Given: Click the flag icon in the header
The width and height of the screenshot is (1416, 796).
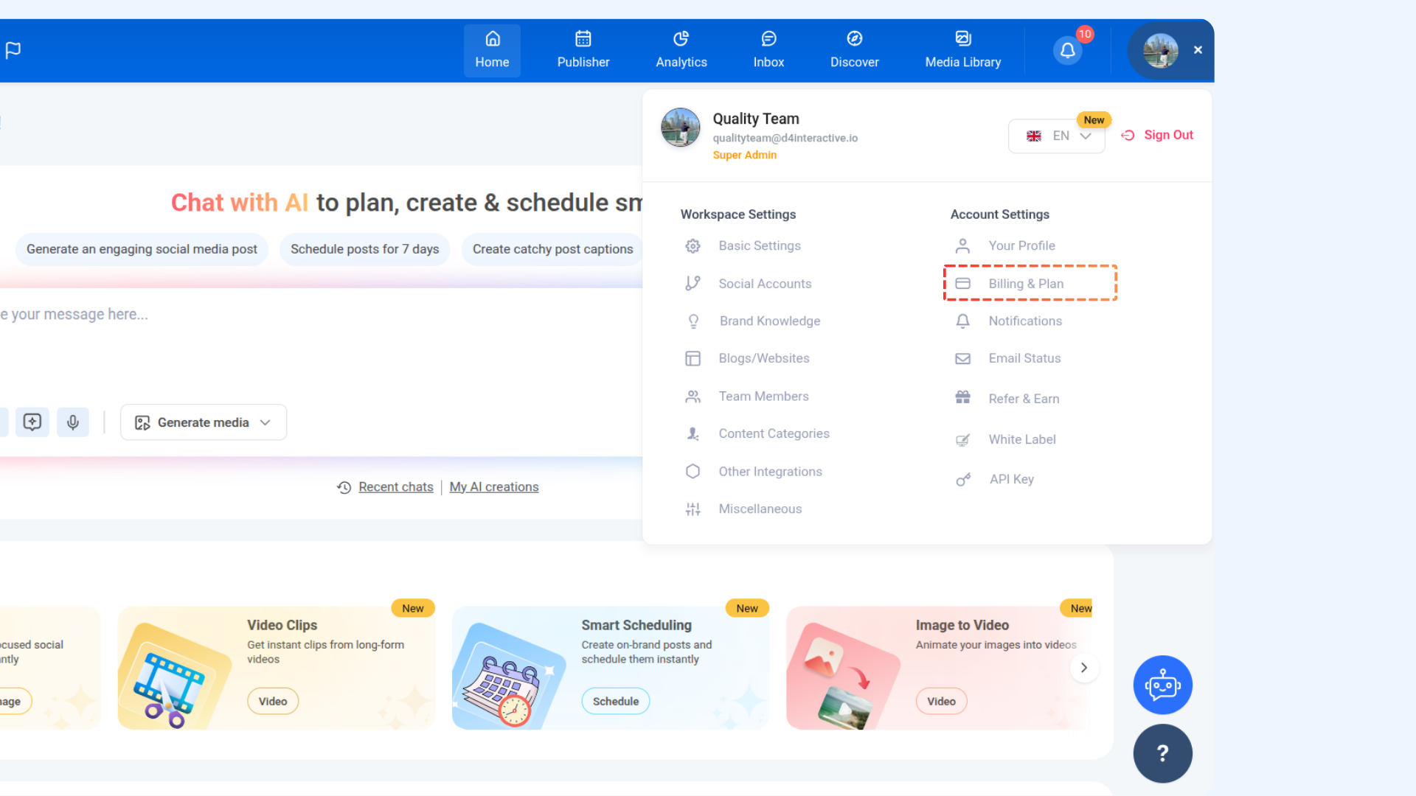Looking at the screenshot, I should coord(13,50).
